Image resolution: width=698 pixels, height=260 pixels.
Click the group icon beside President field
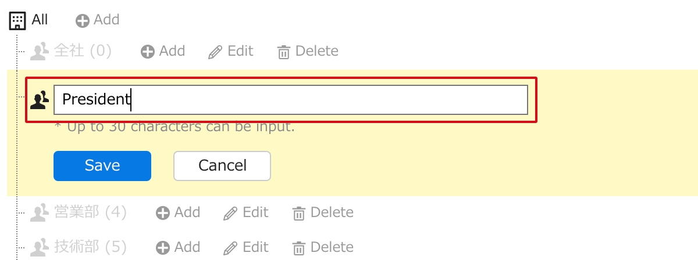tap(39, 100)
